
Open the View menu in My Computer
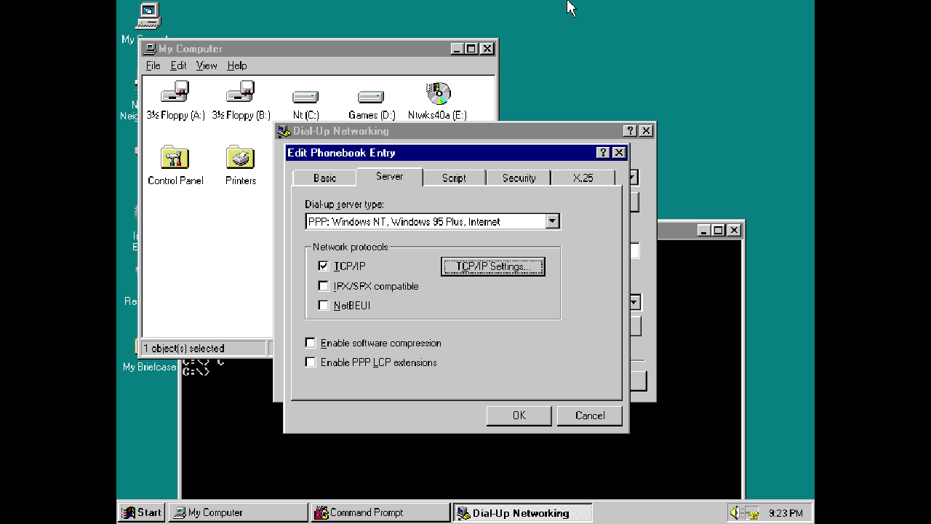(207, 65)
